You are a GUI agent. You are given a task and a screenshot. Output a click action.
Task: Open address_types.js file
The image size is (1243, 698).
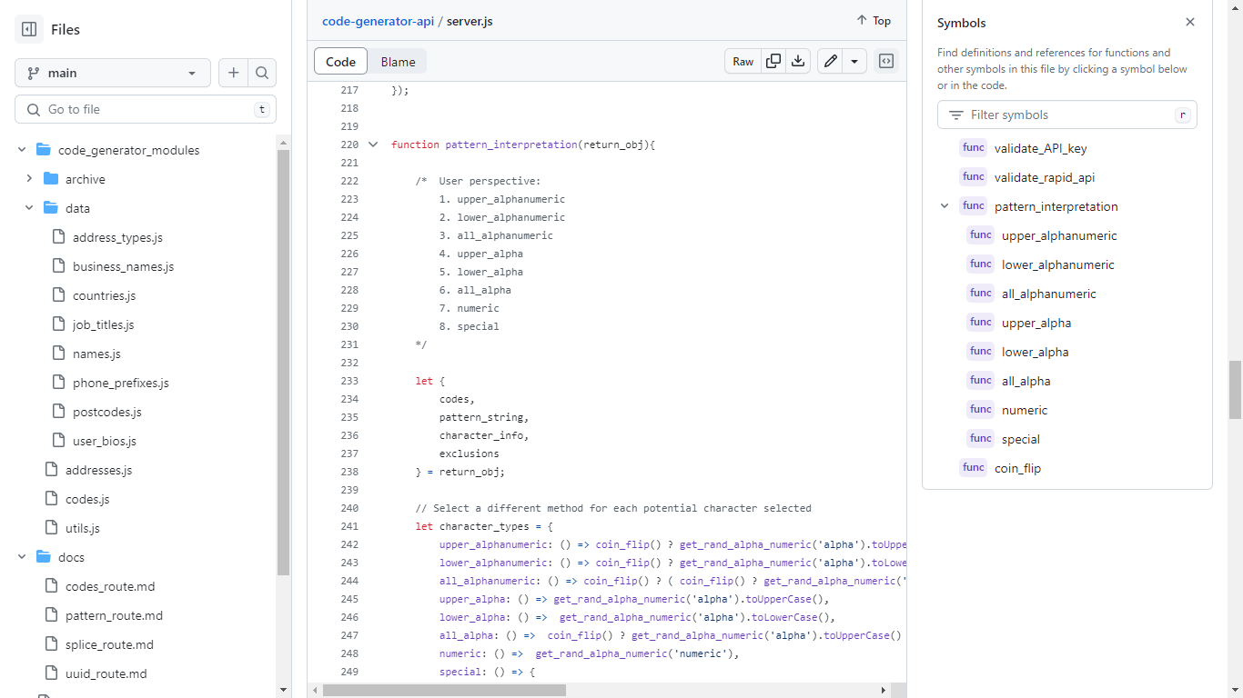pos(117,237)
